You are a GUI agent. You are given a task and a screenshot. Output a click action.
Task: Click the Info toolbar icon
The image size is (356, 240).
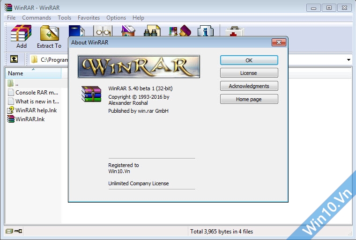[205, 31]
